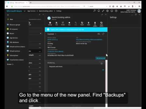Click the kwork-booking-admin app logo icon
This screenshot has height=109, width=146.
pos(49,18)
